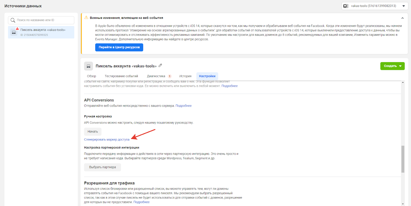This screenshot has height=206, width=411.
Task: Click the search magnifier icon in sidebar
Action: coord(13,20)
